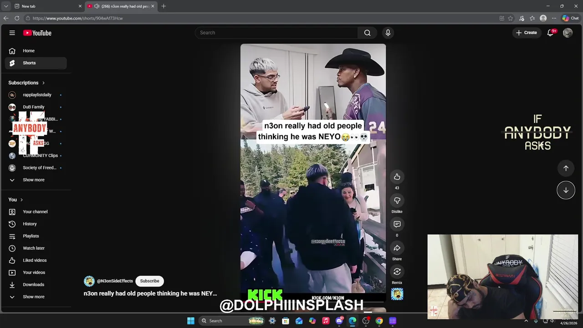Open N3onSideEffects channel avatar
The image size is (583, 328).
point(89,281)
